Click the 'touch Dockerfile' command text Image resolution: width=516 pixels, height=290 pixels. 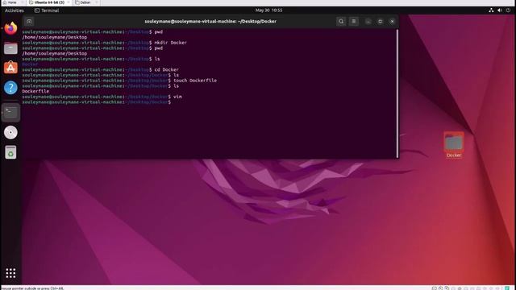(195, 81)
